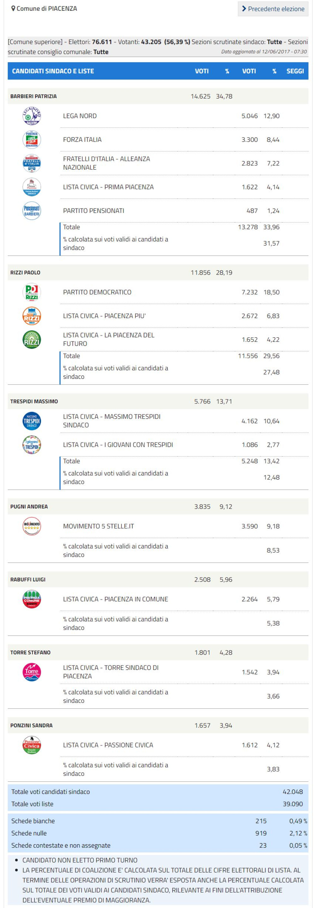Select candidate row RIZZI PAOLO
The height and width of the screenshot is (908, 314).
[25, 272]
